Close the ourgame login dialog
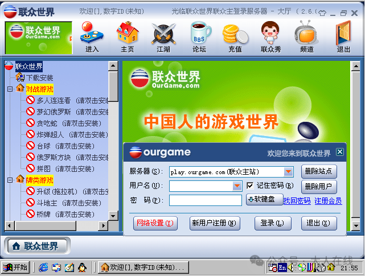Image resolution: width=365 pixels, height=276 pixels. point(339,152)
